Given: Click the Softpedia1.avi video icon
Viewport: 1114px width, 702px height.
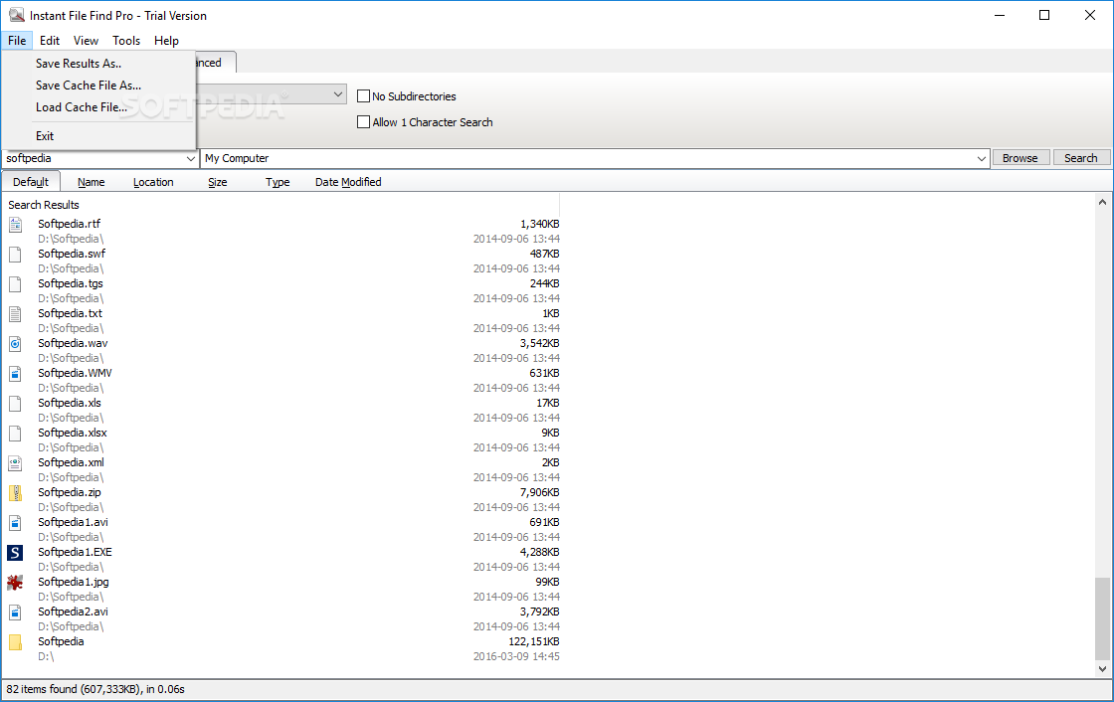Looking at the screenshot, I should click(x=15, y=523).
